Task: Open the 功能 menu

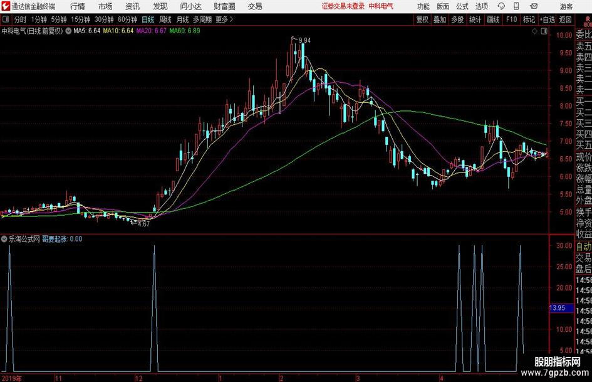Action: pos(423,6)
